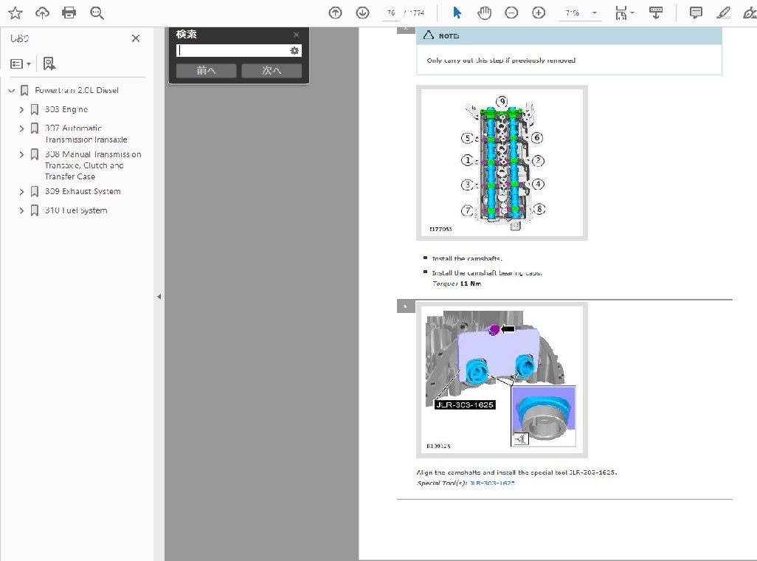757x561 pixels.
Task: Go to next page with down arrow
Action: point(362,13)
